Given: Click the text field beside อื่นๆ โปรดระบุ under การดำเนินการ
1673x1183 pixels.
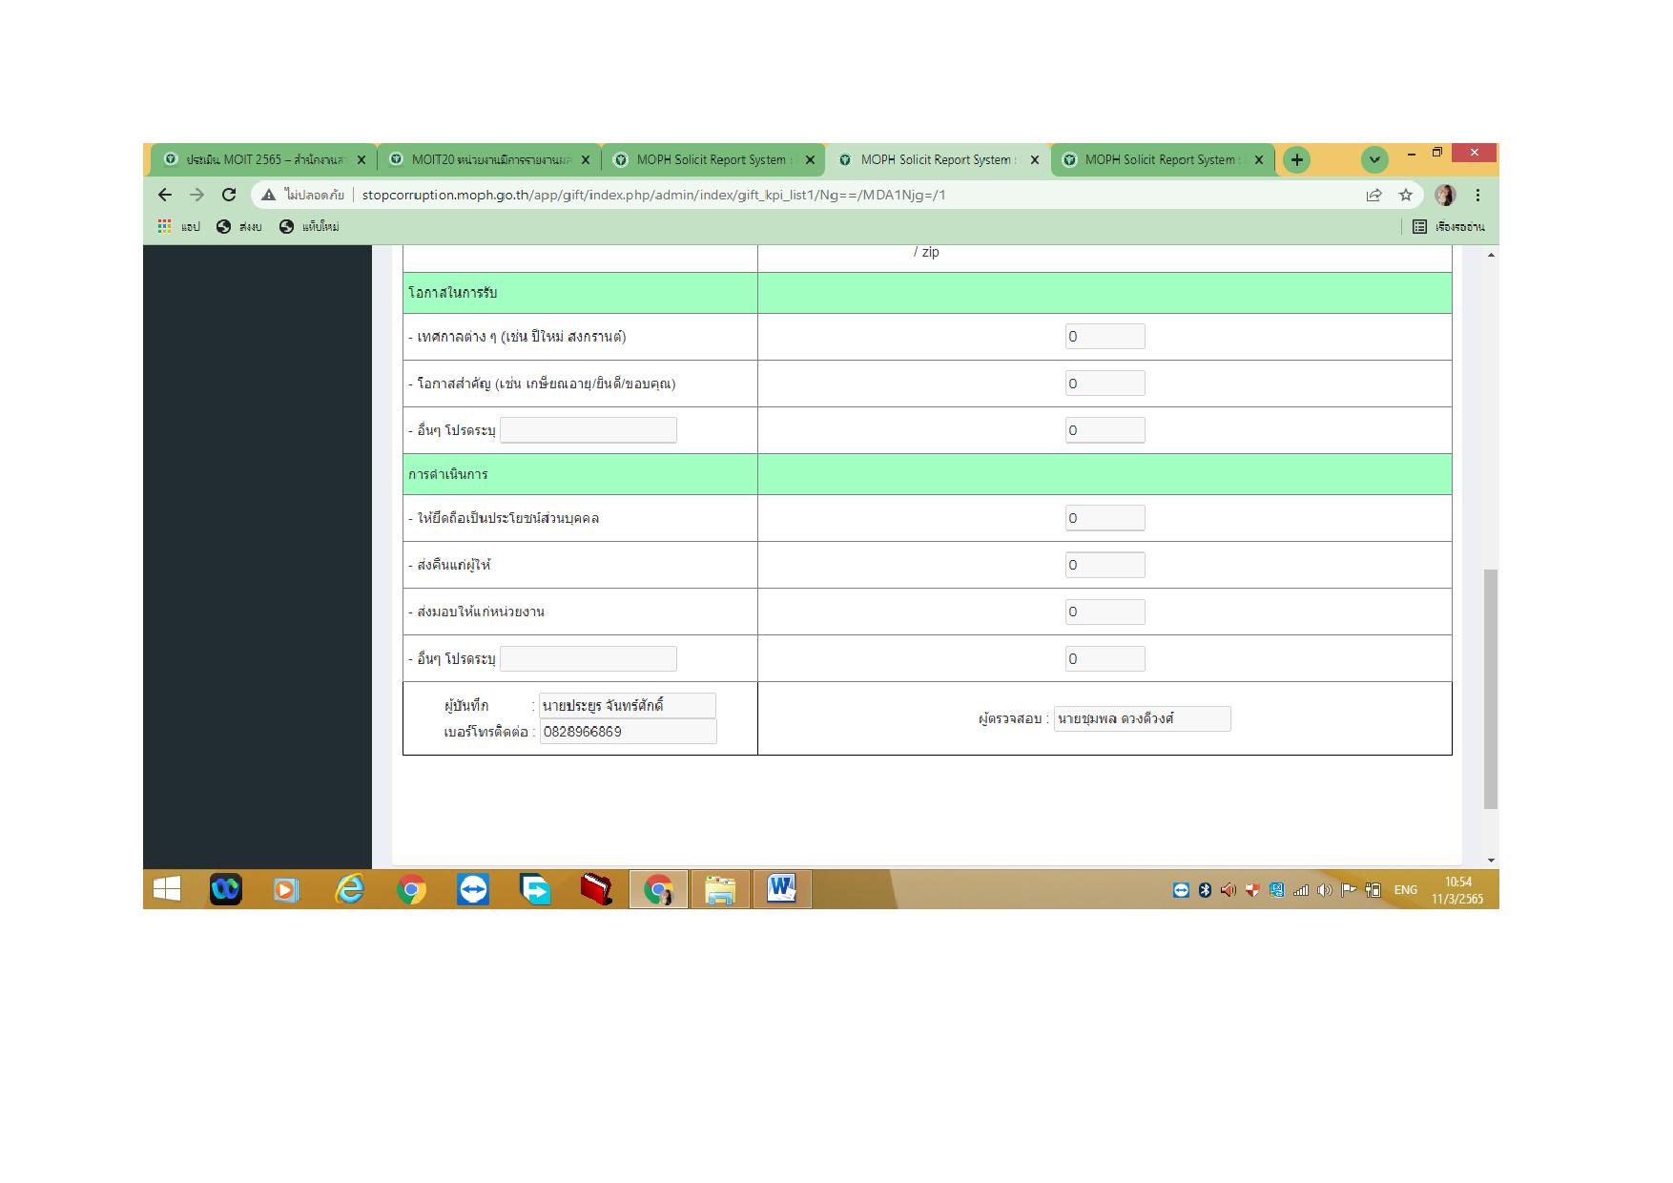Looking at the screenshot, I should (589, 658).
